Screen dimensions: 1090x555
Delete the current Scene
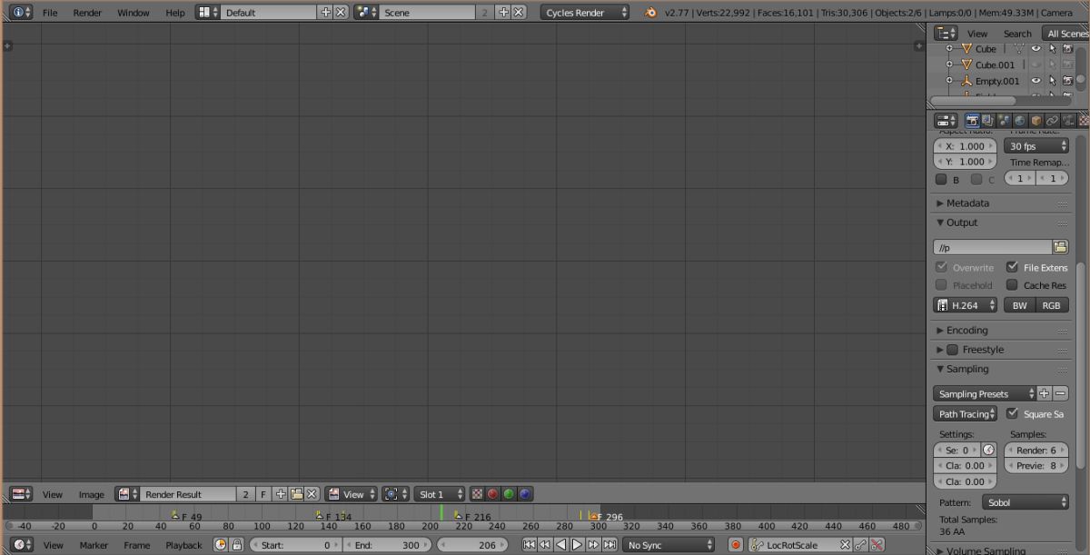[519, 12]
